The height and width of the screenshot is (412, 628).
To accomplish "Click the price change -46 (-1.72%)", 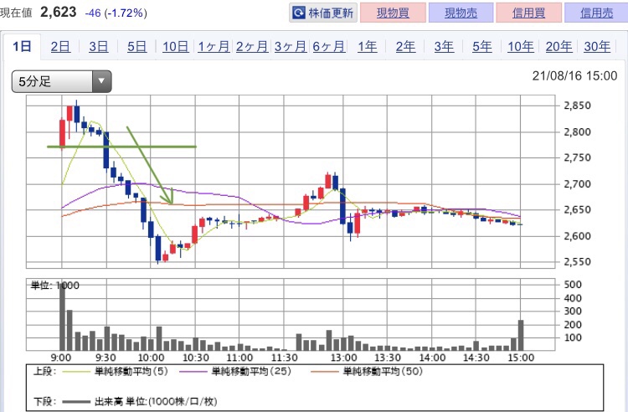I will pyautogui.click(x=116, y=13).
